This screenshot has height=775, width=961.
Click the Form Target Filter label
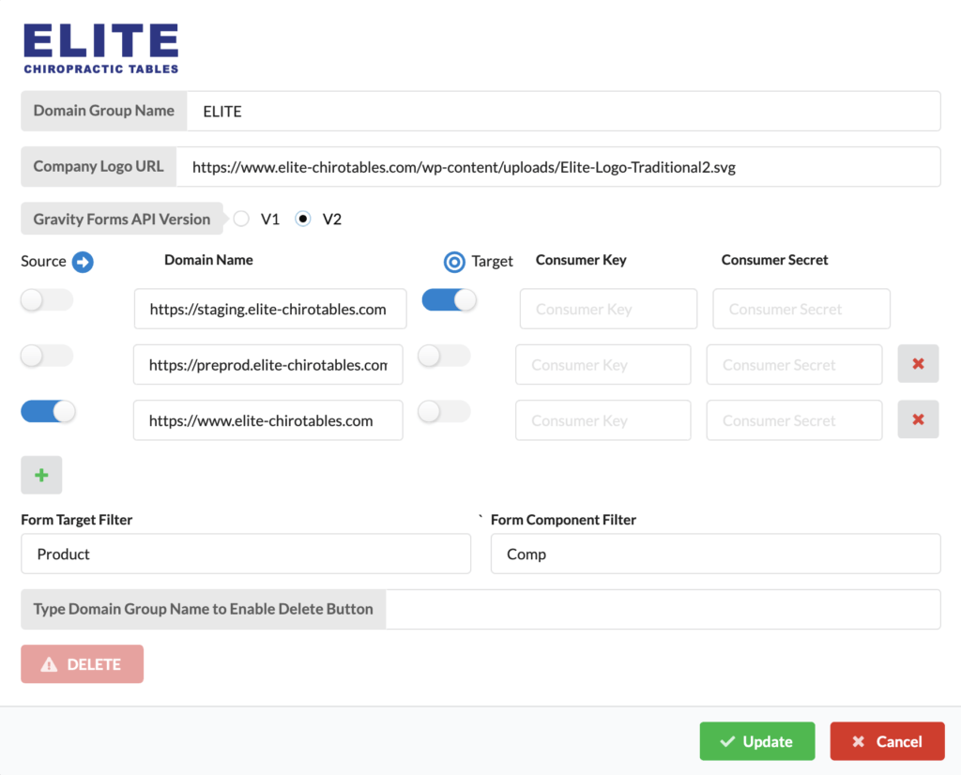(77, 520)
